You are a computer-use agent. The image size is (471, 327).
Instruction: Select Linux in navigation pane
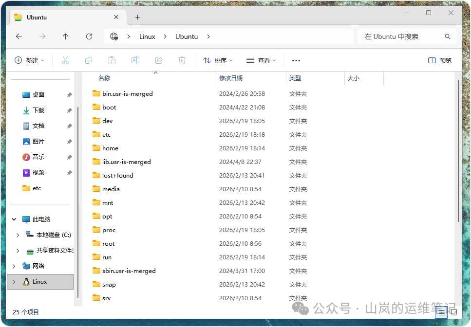40,282
